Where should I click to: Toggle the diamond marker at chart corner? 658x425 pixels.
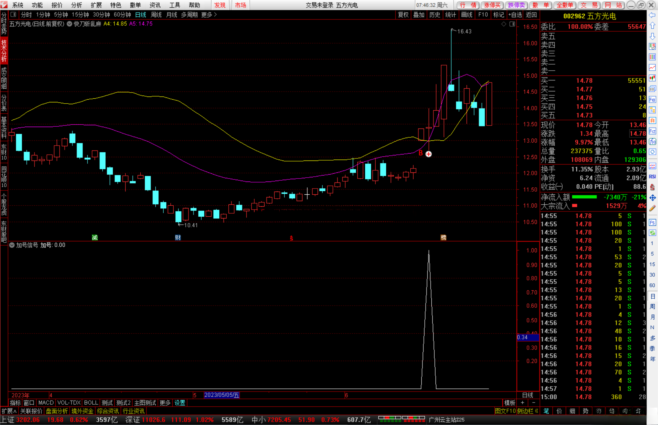tap(504, 24)
